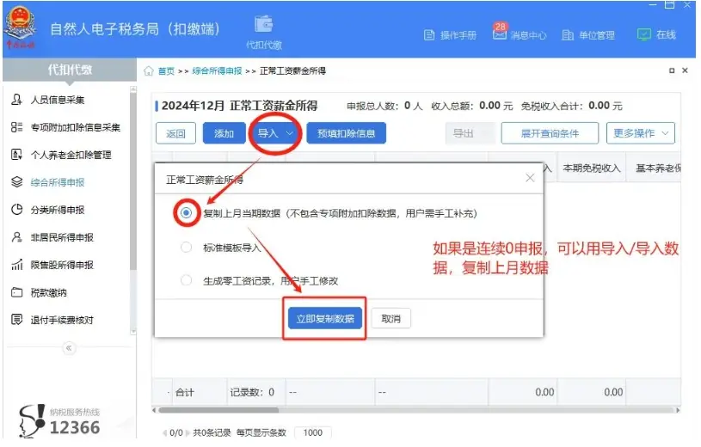Open the 更多操作 dropdown
701x447 pixels.
click(641, 133)
